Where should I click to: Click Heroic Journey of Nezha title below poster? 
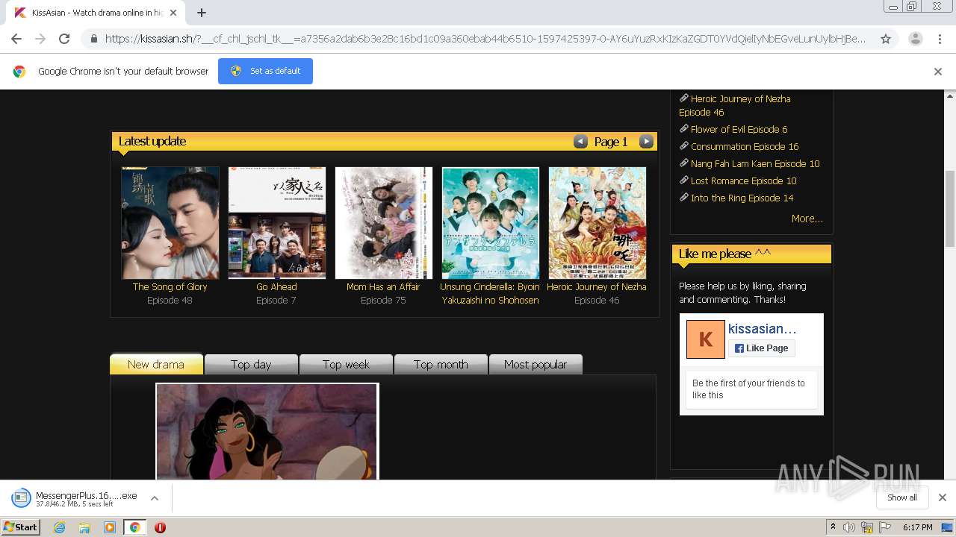597,286
